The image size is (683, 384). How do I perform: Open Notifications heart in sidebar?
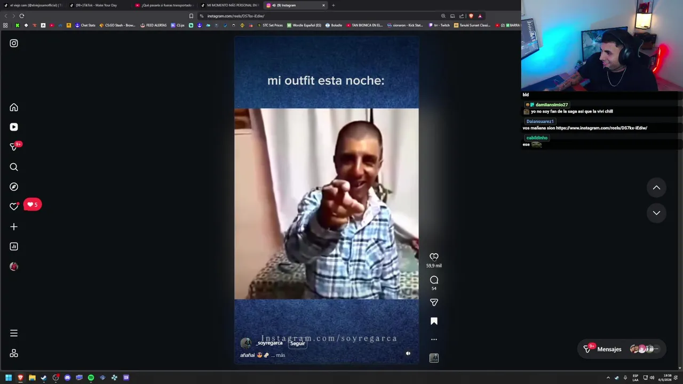point(14,206)
